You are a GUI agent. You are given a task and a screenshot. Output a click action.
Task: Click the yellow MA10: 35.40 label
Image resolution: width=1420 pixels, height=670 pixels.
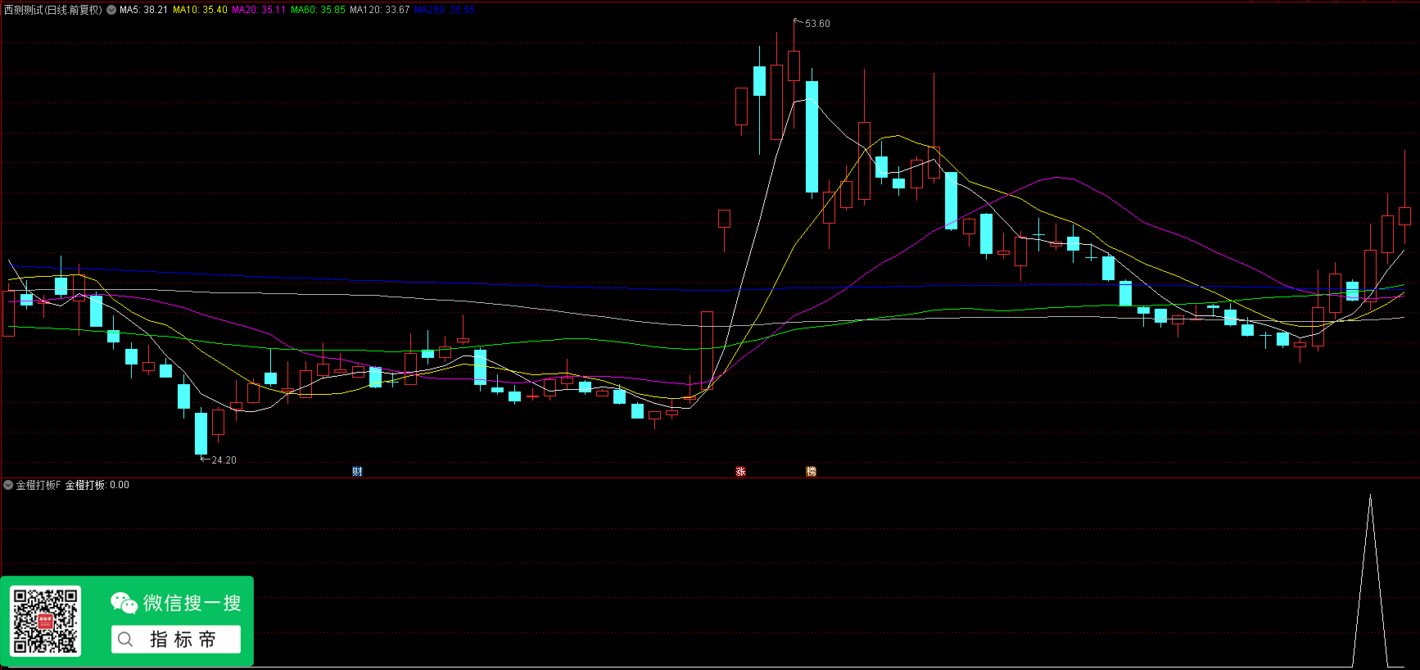coord(200,10)
